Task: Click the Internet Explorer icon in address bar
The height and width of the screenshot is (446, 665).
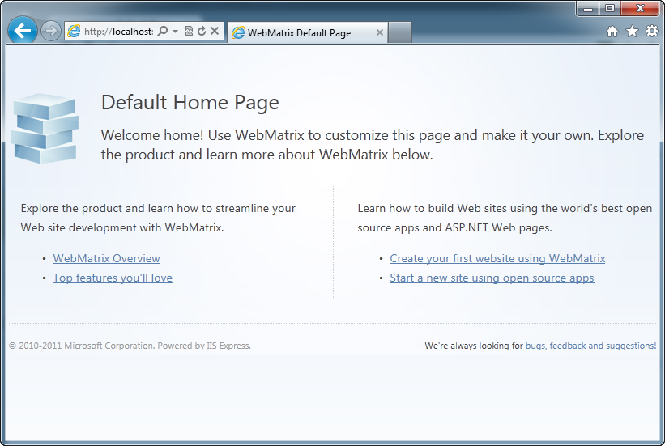Action: click(x=74, y=31)
